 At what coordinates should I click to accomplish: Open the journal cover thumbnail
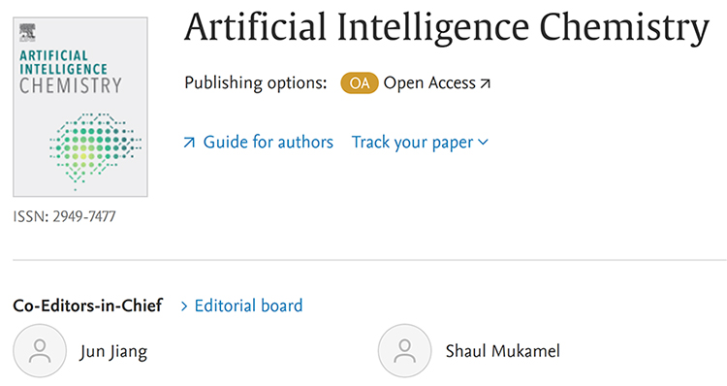(x=80, y=108)
